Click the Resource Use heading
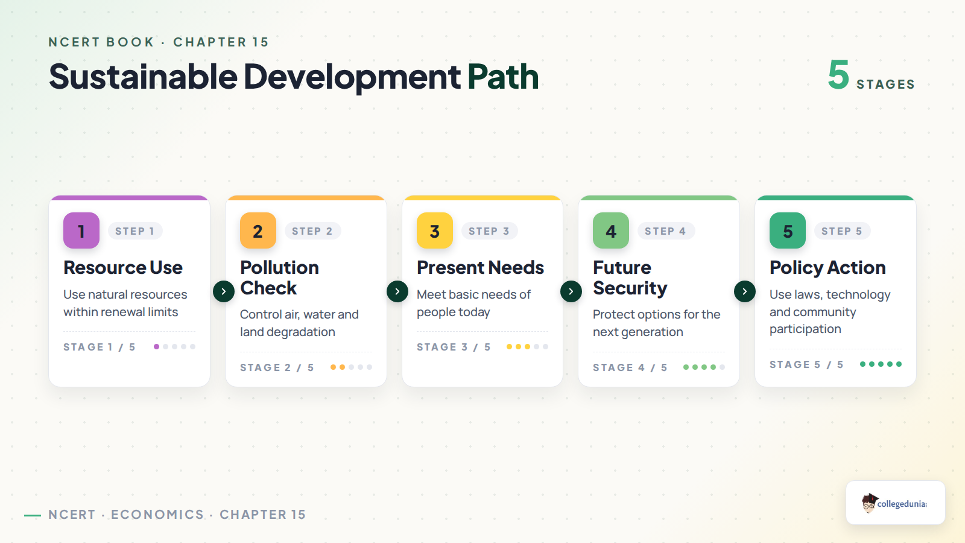965x543 pixels. 123,268
